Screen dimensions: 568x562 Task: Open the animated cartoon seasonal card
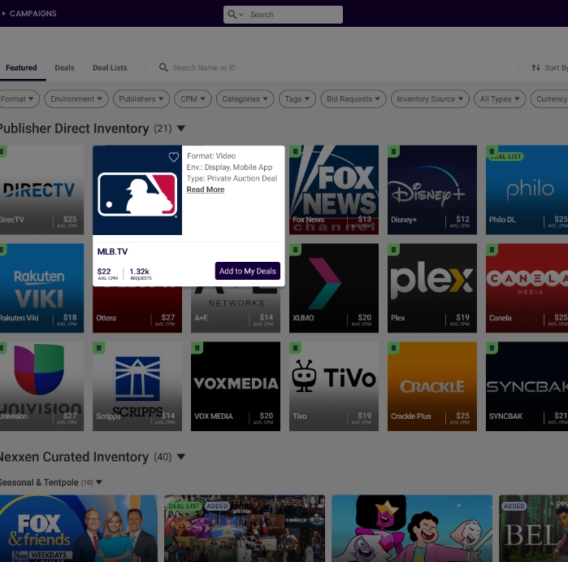412,529
